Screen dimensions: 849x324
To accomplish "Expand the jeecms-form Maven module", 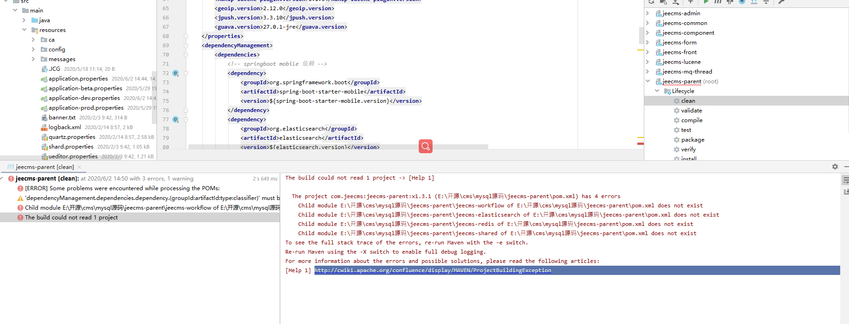I will [648, 43].
